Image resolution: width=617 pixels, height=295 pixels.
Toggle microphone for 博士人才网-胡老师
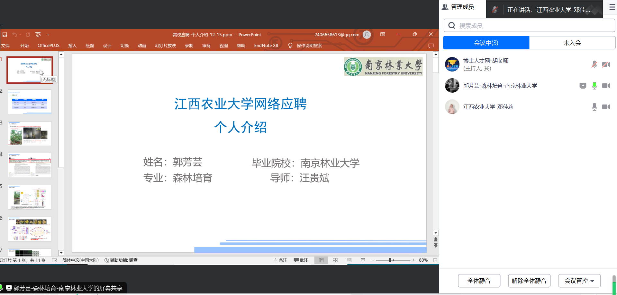[x=594, y=64]
